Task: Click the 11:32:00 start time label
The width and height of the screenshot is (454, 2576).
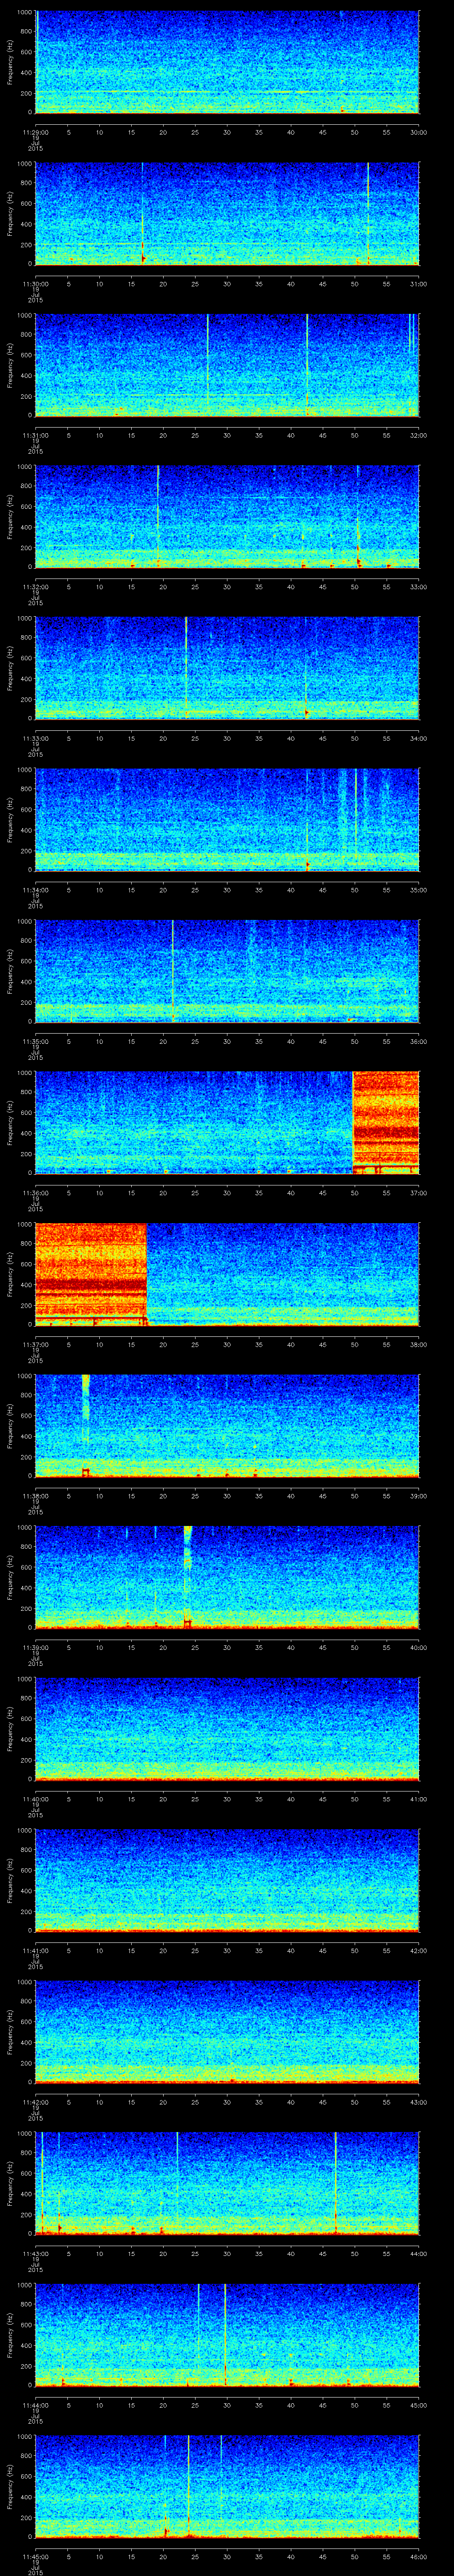Action: click(35, 586)
